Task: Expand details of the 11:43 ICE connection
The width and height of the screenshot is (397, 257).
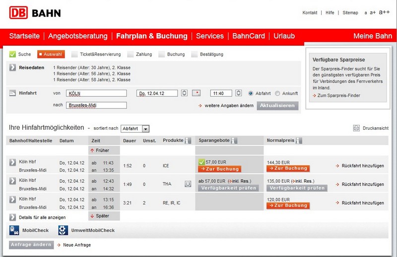Action: [x=12, y=162]
